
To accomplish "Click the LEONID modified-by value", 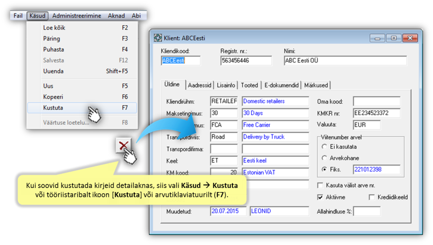I will pos(279,211).
